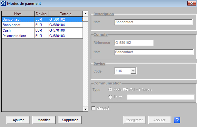Click the G-580104 account cell
This screenshot has width=197, height=127.
[x=65, y=25]
